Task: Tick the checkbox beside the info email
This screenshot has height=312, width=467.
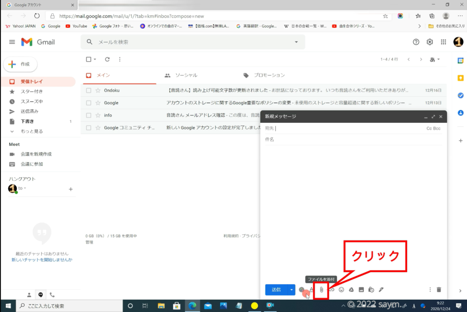Action: pyautogui.click(x=89, y=115)
